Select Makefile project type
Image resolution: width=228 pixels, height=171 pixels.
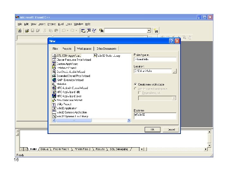coord(59,84)
